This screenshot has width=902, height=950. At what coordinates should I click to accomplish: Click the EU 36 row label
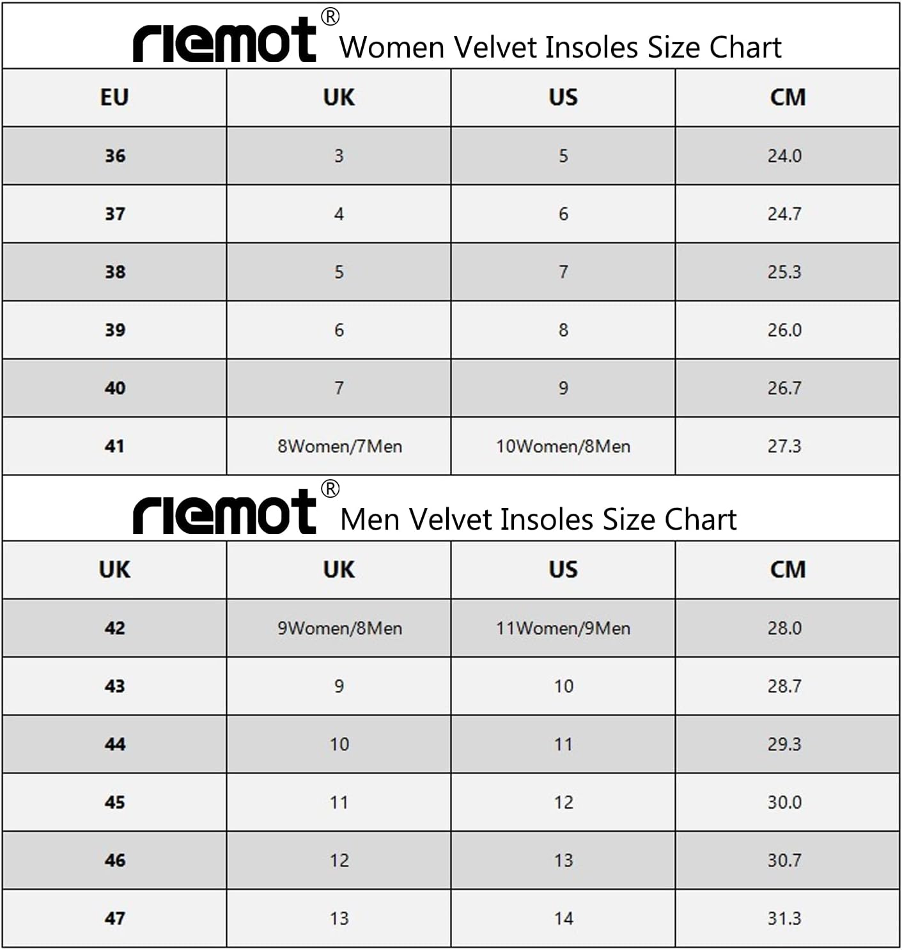tap(114, 155)
